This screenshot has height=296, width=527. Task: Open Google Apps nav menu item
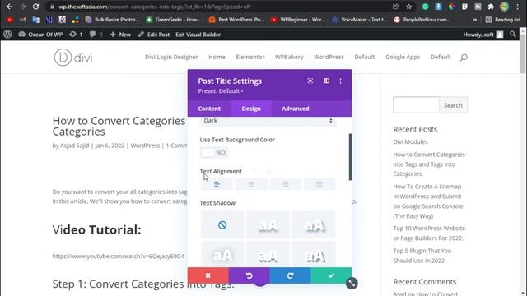point(403,57)
